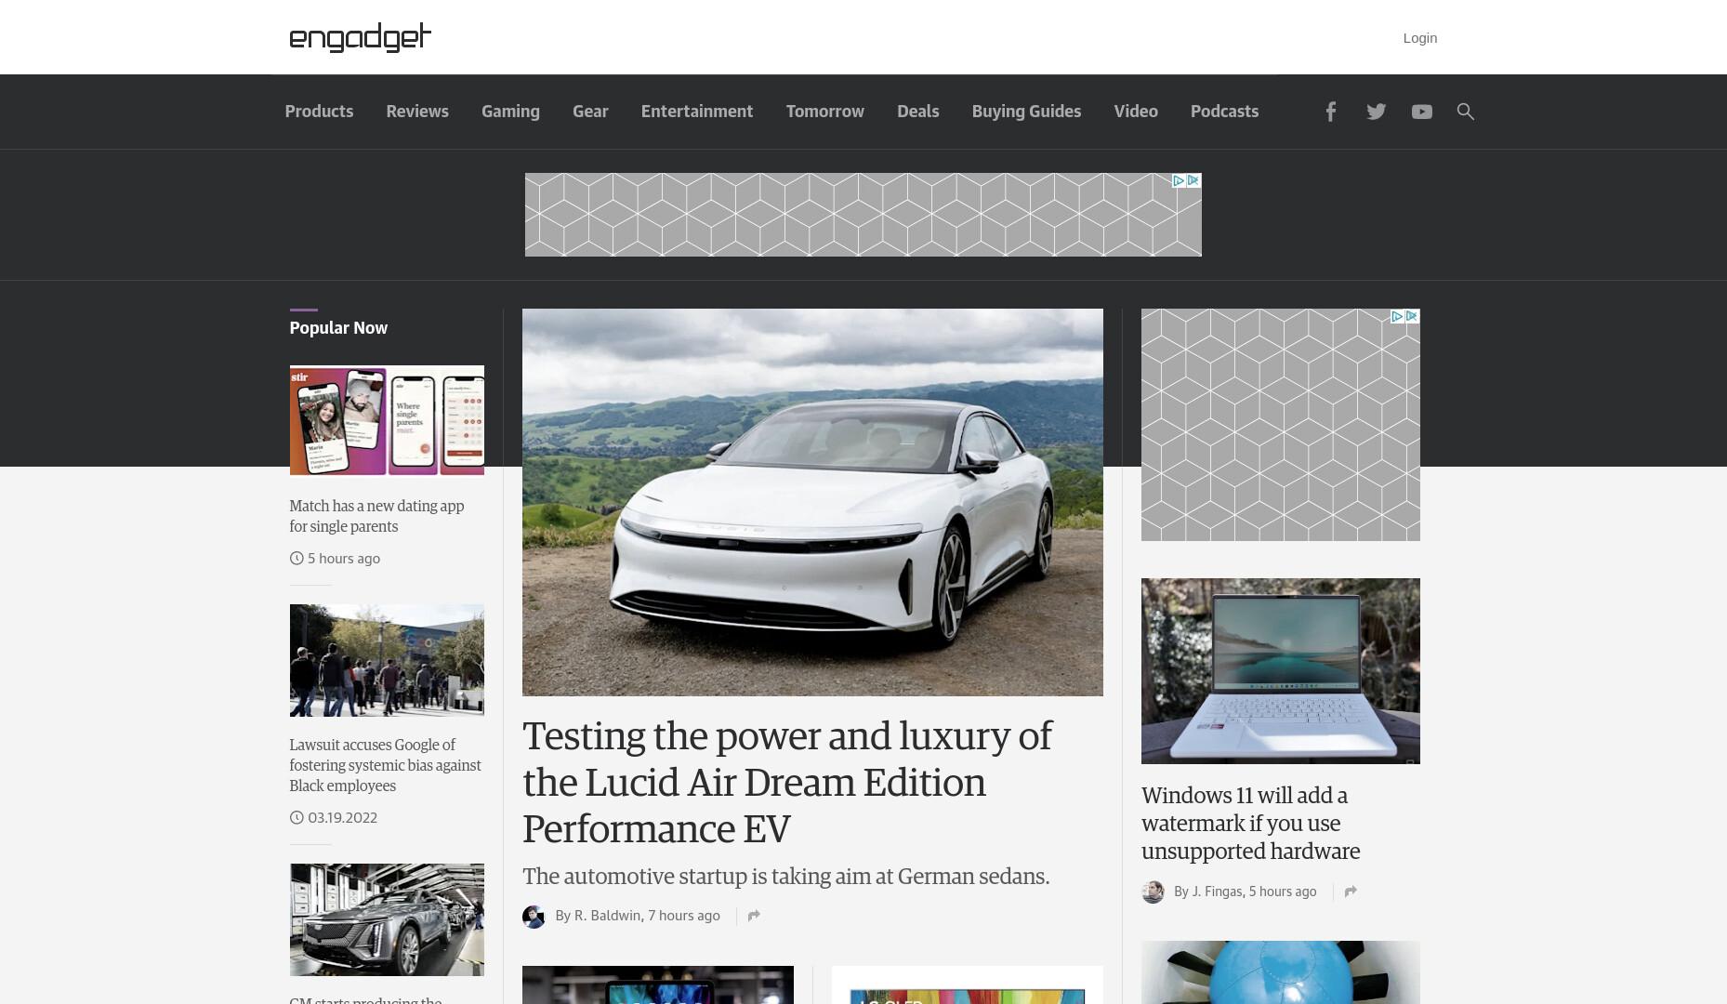
Task: Click the Engadget logo
Action: coord(361,37)
